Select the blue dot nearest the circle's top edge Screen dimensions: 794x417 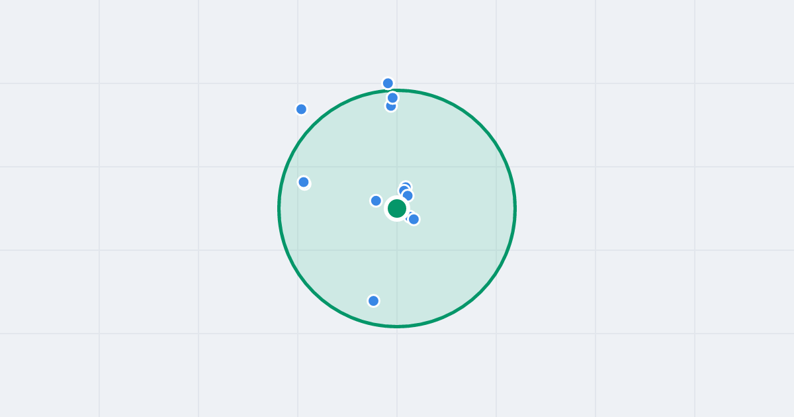pyautogui.click(x=392, y=98)
